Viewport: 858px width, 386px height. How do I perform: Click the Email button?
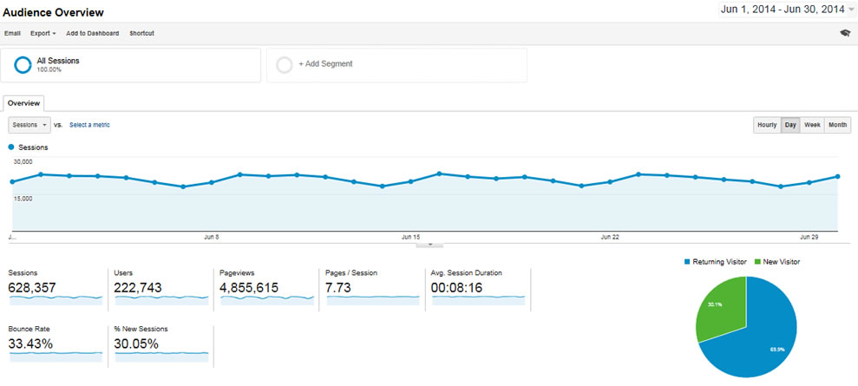point(12,33)
